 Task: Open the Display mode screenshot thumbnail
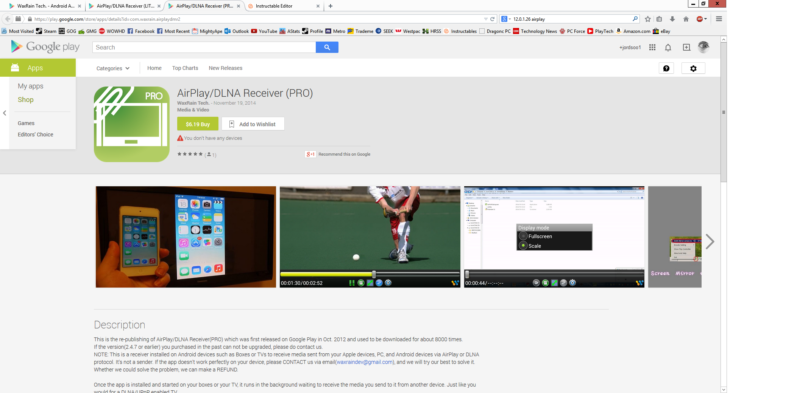pos(554,237)
